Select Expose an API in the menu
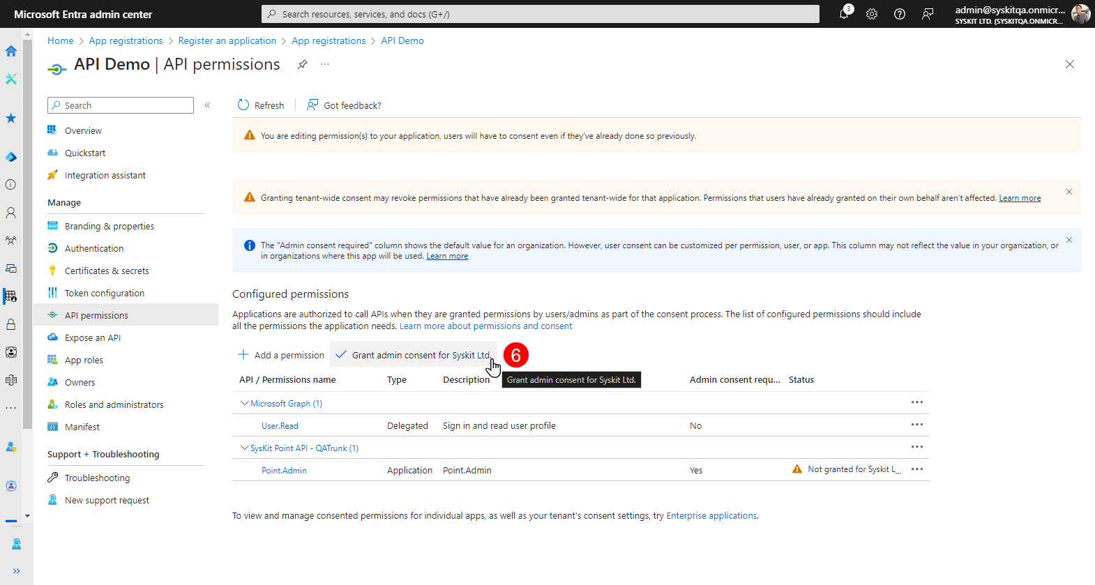 pos(93,338)
